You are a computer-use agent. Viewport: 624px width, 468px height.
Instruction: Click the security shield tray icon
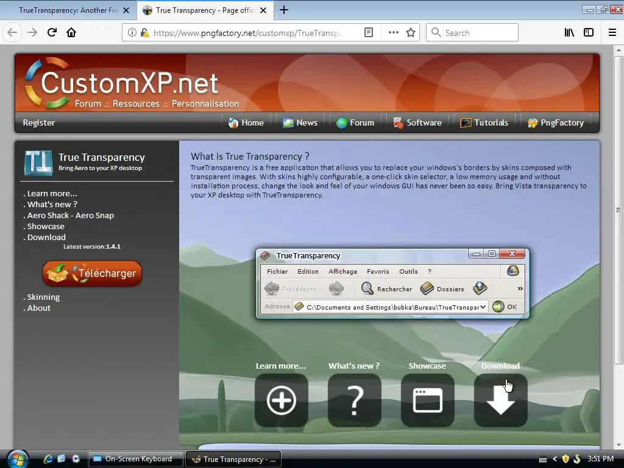coord(565,459)
